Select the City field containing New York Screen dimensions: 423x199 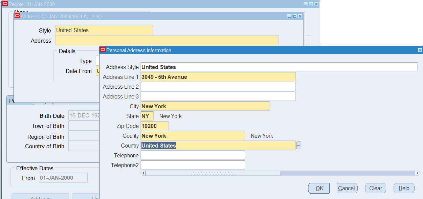[205, 106]
